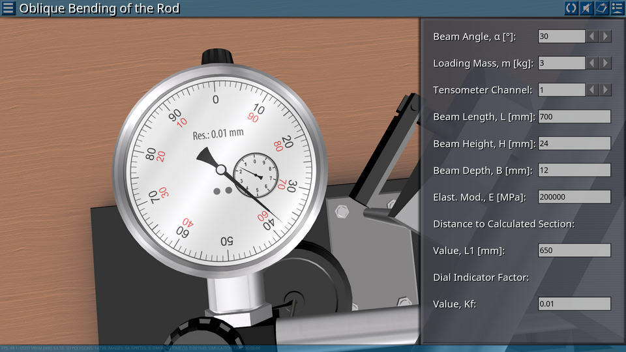Collapse the parameters panel list icon
The height and width of the screenshot is (352, 626).
618,8
